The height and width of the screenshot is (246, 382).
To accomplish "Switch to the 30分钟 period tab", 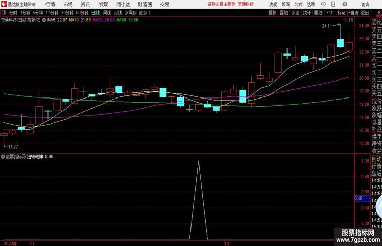I will (x=67, y=13).
